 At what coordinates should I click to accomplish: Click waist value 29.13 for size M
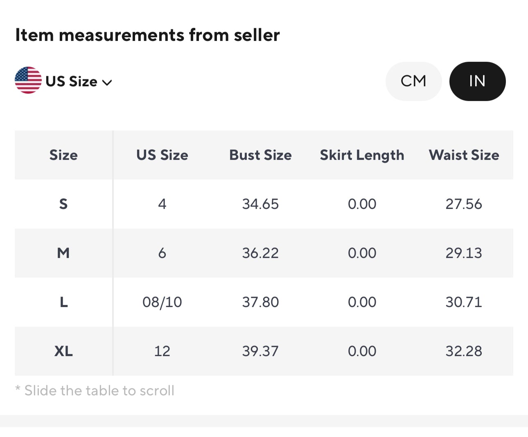click(464, 253)
